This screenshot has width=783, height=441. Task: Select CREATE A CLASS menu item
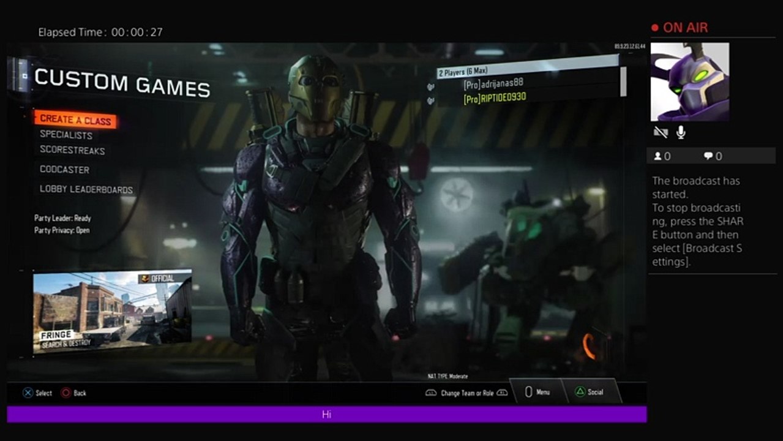(x=75, y=120)
